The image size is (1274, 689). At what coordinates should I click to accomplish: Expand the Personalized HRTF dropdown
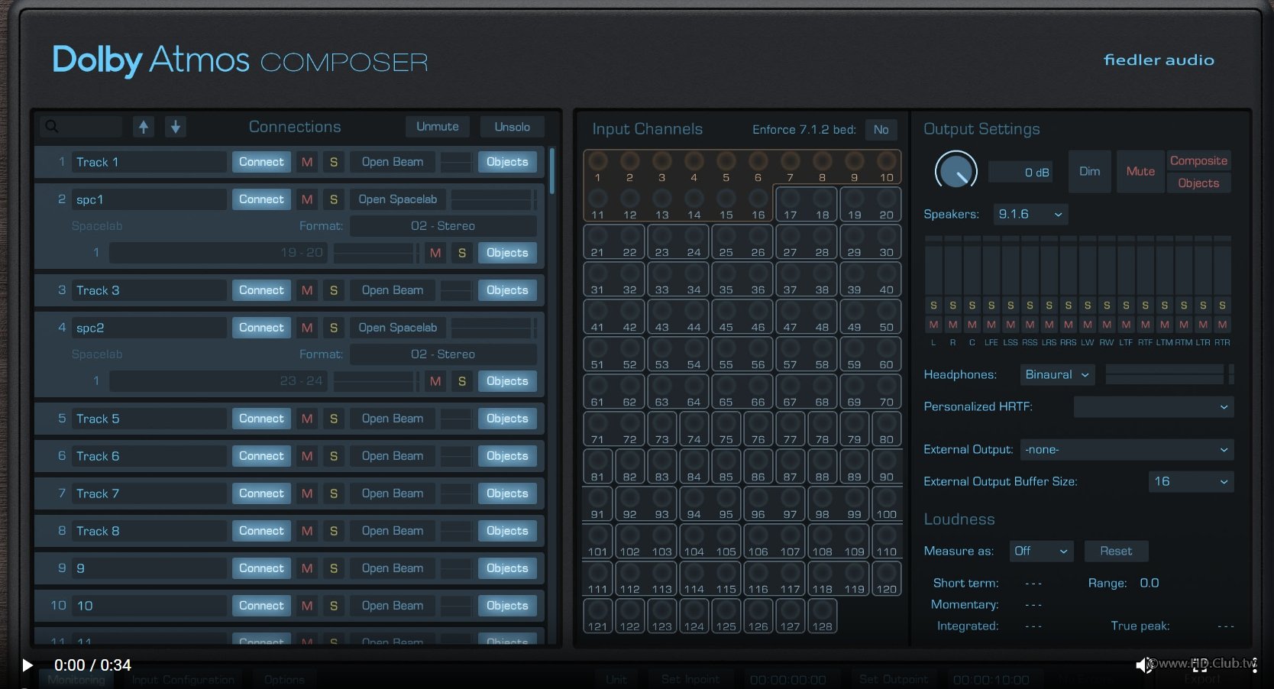click(1153, 407)
